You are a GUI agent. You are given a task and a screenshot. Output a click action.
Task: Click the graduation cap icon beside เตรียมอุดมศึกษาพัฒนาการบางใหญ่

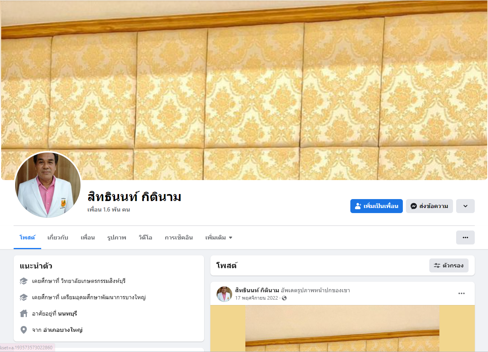click(x=23, y=297)
